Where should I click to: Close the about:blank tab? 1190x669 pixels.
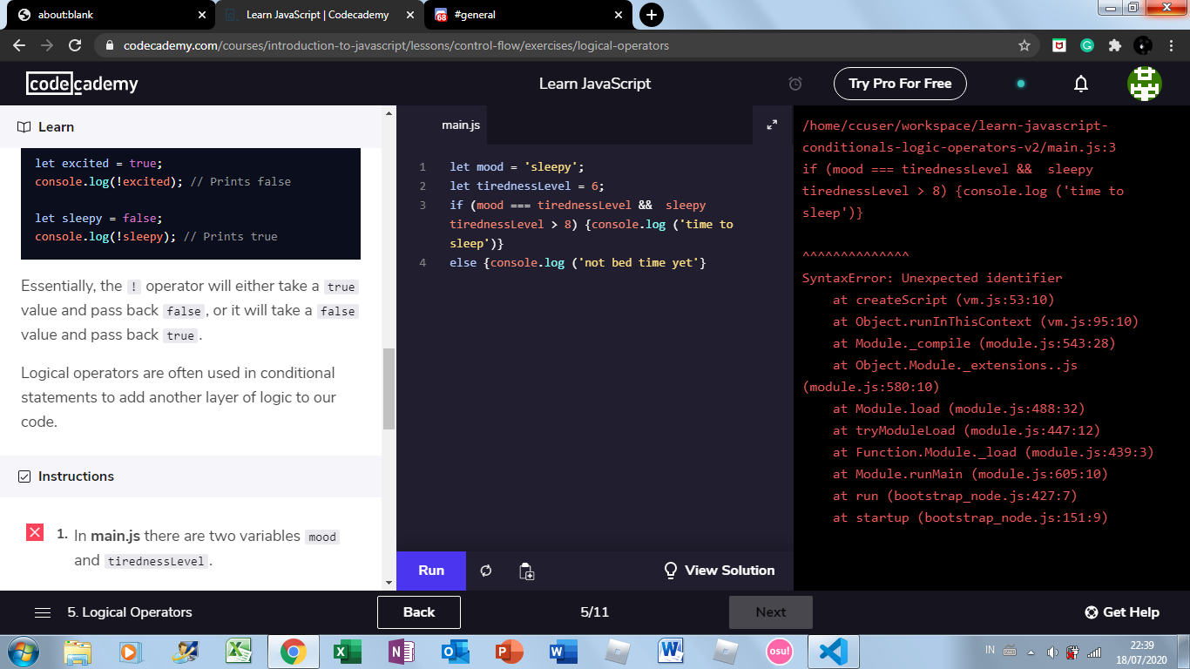pyautogui.click(x=201, y=15)
